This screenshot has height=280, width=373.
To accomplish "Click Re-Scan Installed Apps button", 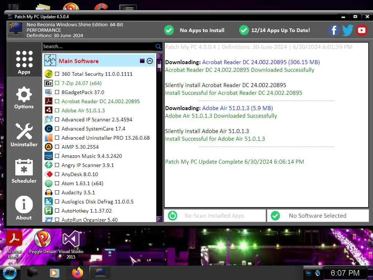I will pos(215,216).
